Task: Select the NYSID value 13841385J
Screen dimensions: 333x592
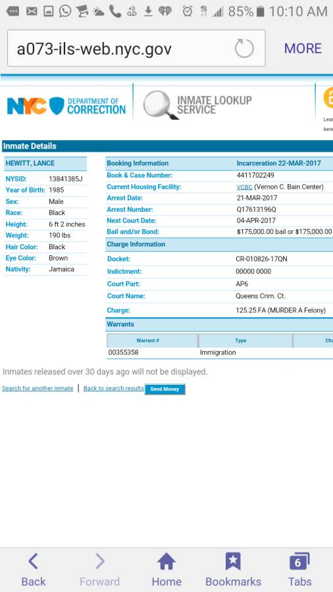Action: (65, 178)
